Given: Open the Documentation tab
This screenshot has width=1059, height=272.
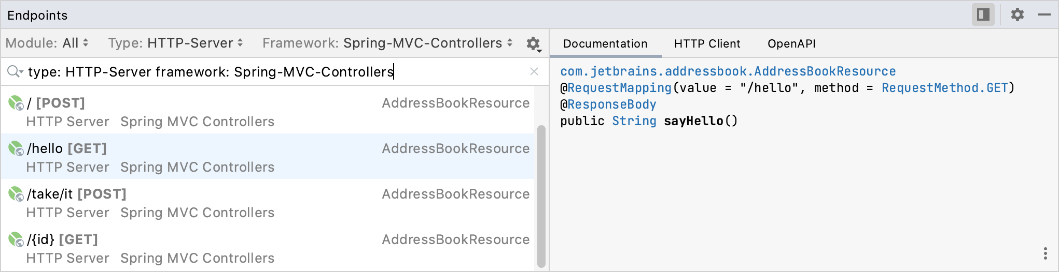Looking at the screenshot, I should pyautogui.click(x=605, y=44).
